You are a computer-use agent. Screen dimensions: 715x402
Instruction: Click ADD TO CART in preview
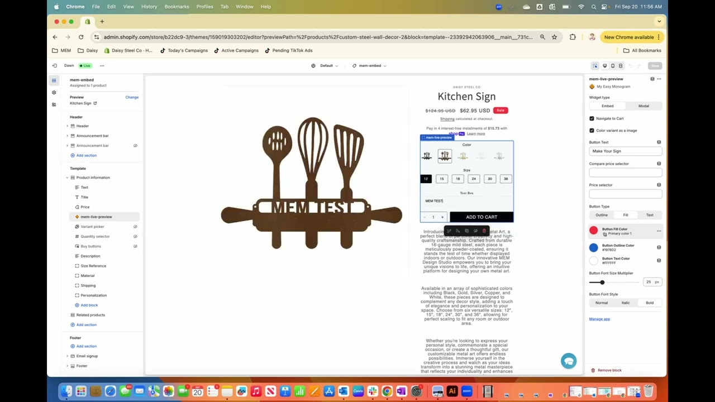(x=482, y=217)
